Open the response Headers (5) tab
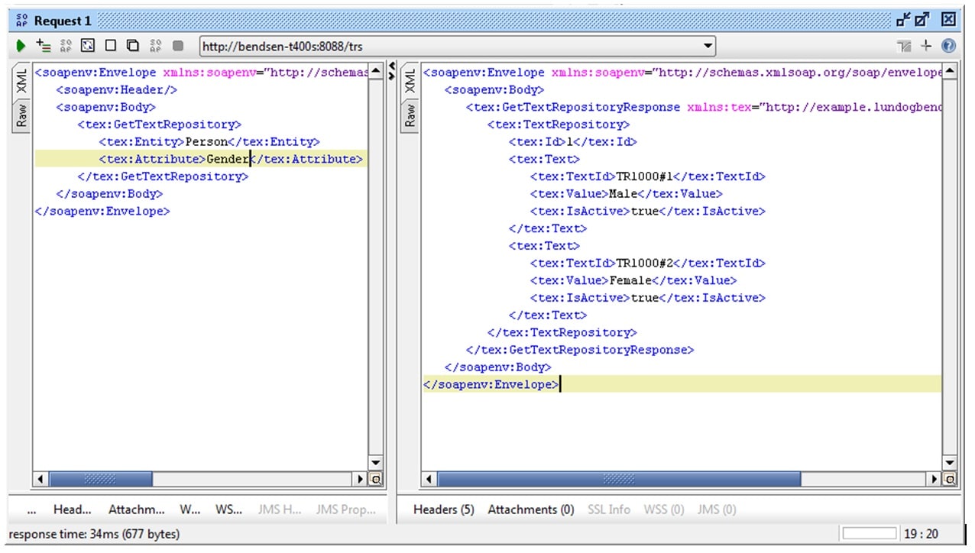 [443, 509]
